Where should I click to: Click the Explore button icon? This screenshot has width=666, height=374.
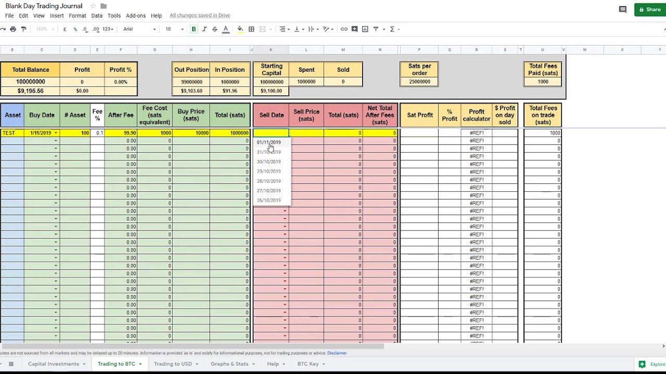point(642,364)
